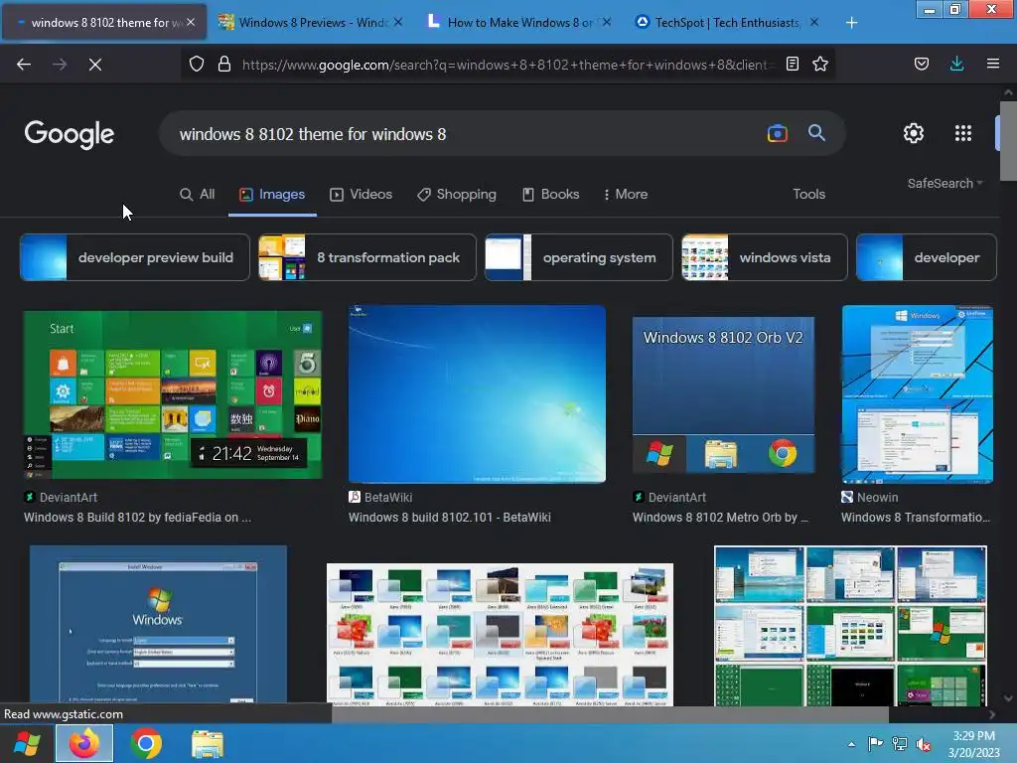This screenshot has height=763, width=1017.
Task: Show hidden tray icons arrow
Action: pos(851,744)
